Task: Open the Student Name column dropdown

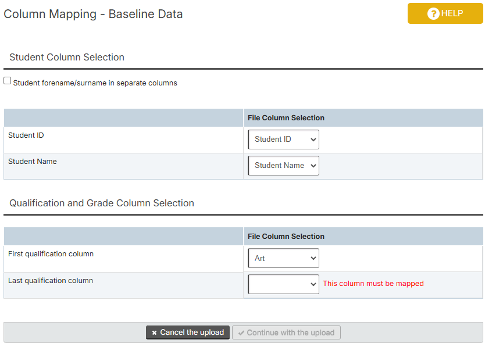Action: click(x=283, y=166)
